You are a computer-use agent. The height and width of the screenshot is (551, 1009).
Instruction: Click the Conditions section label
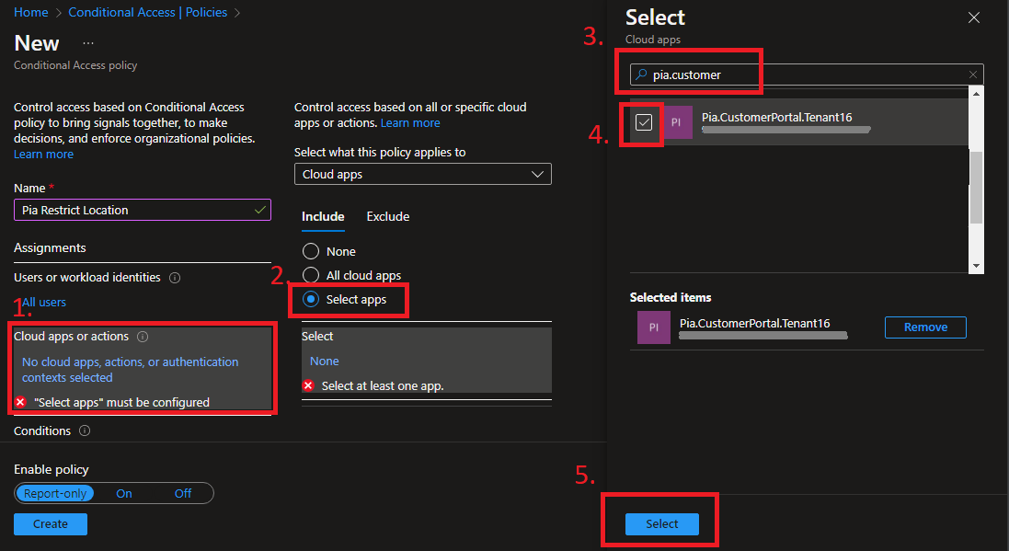point(42,430)
